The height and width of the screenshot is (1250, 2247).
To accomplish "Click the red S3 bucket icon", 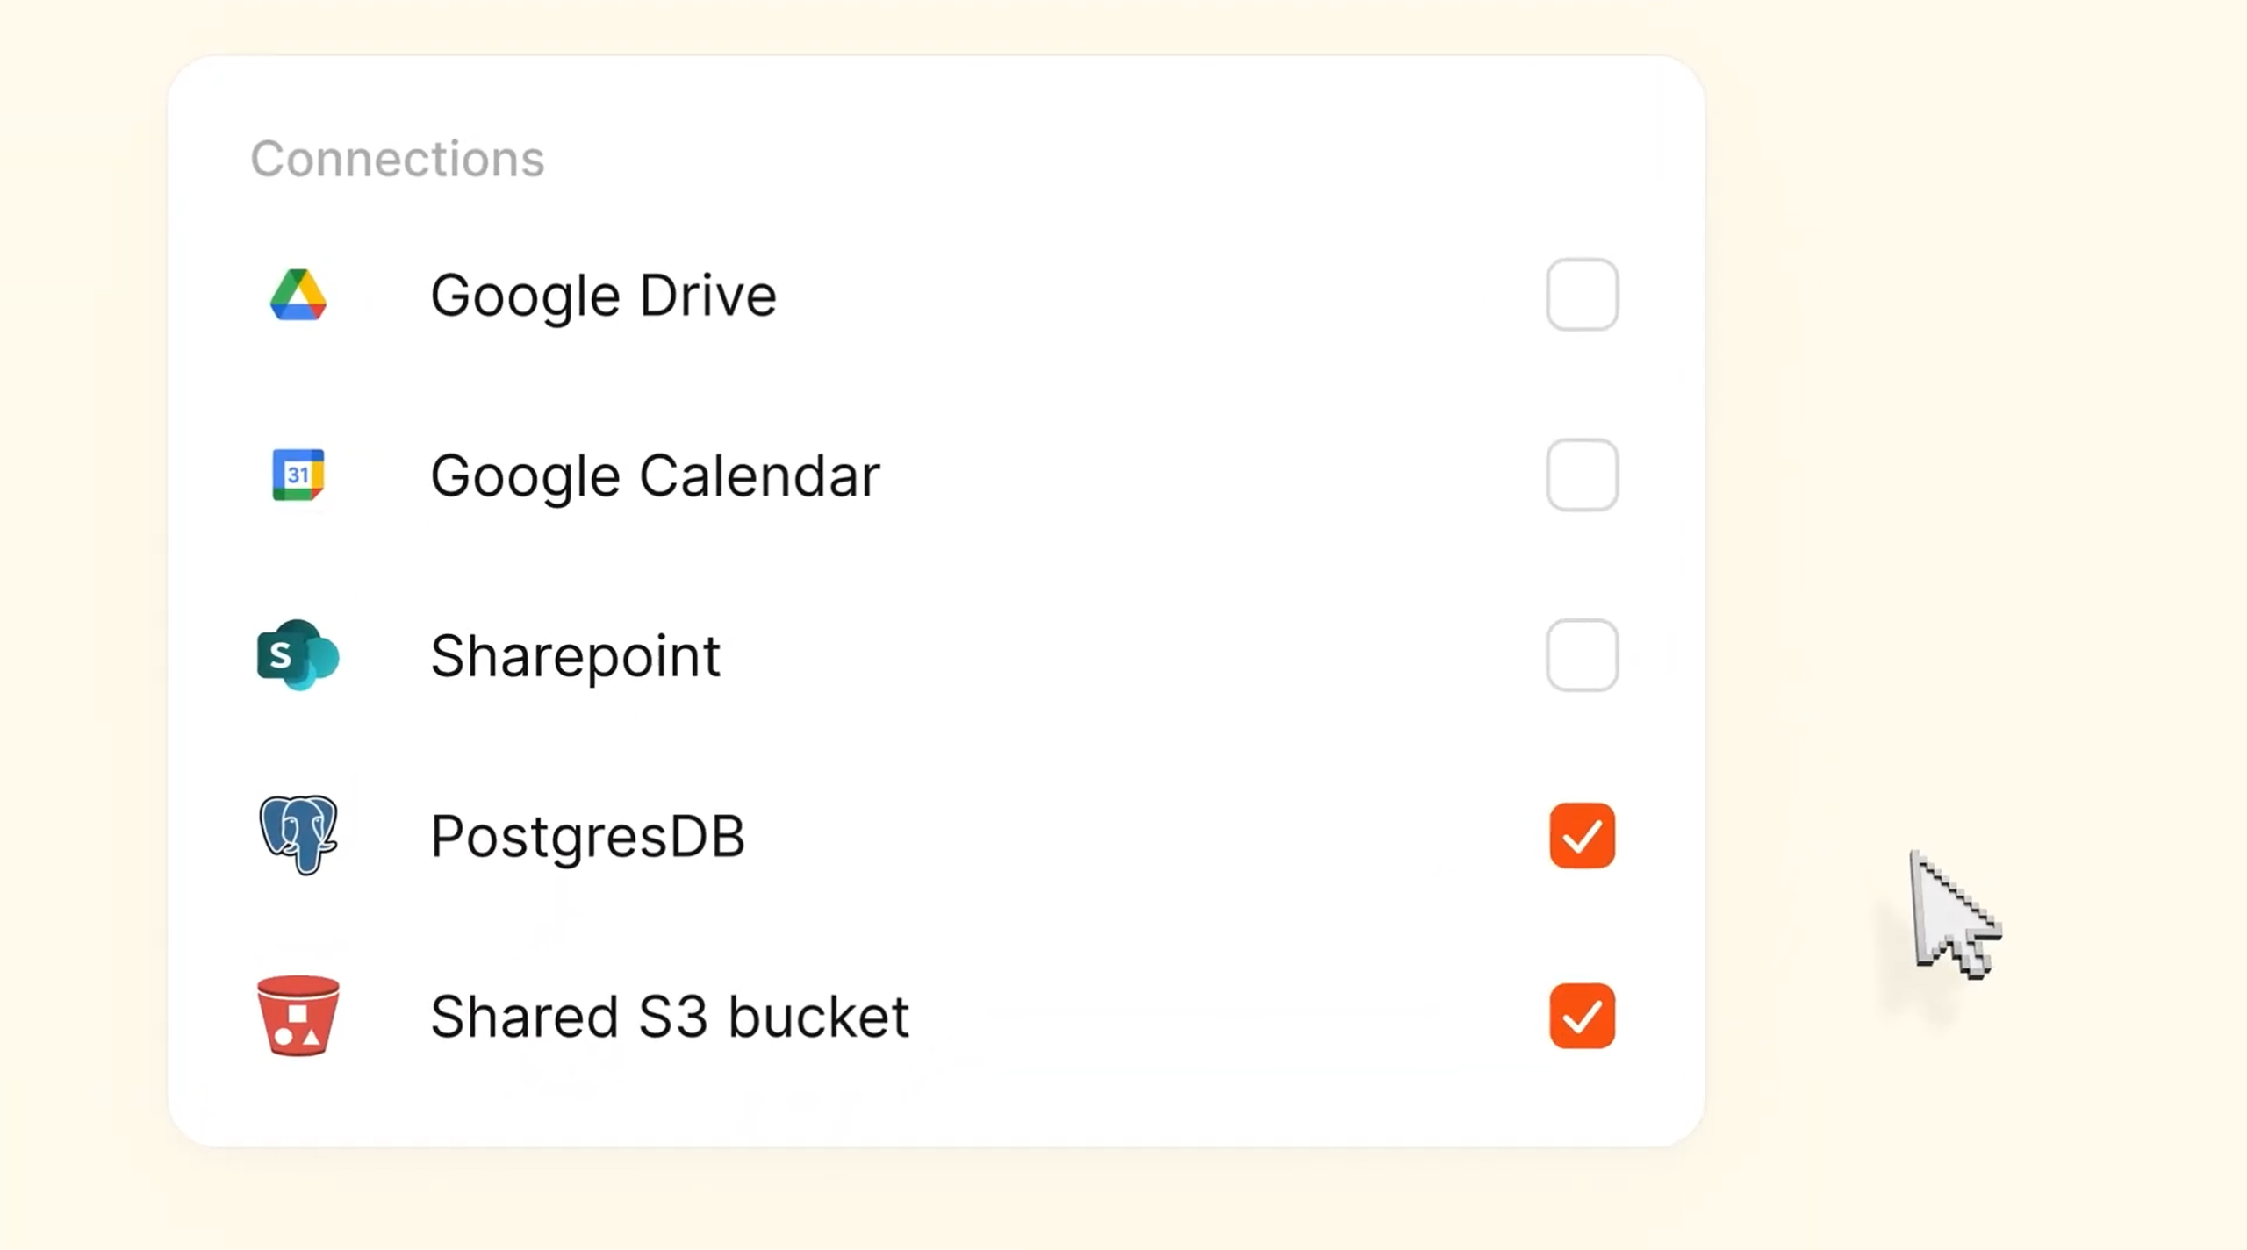I will (298, 1016).
